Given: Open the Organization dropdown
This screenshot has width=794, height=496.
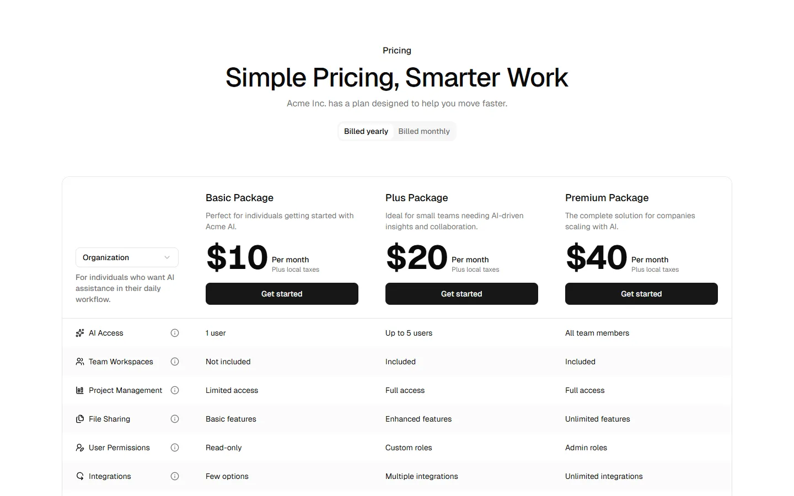Looking at the screenshot, I should (x=126, y=257).
